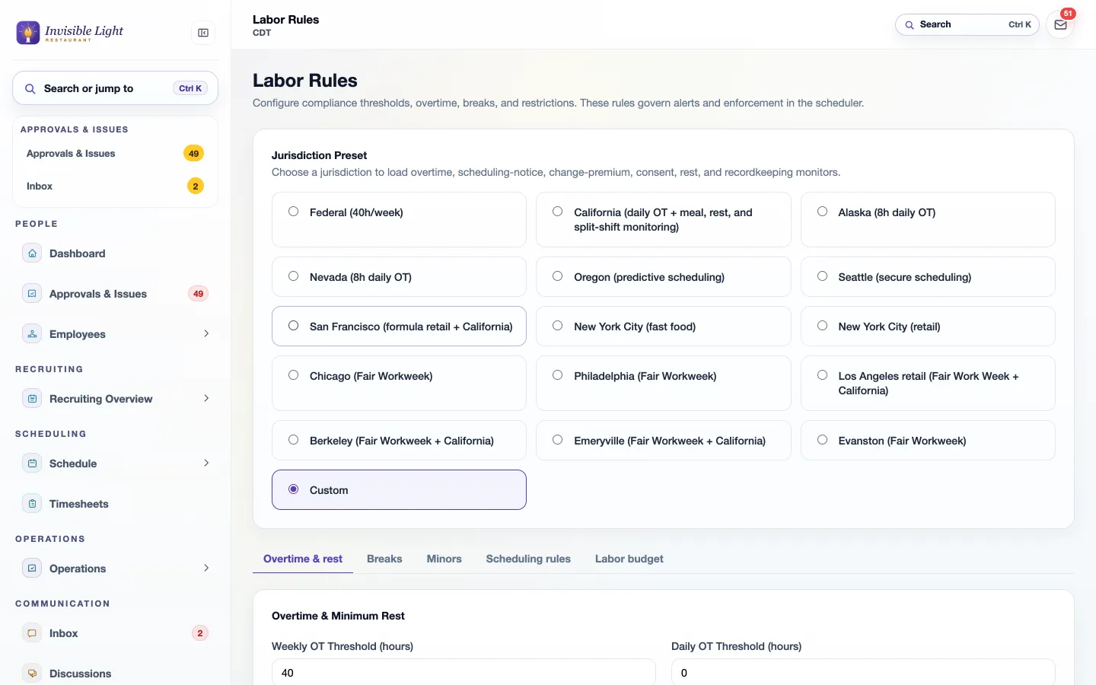Click the Timesheets clipboard icon
1096x685 pixels.
pos(32,504)
